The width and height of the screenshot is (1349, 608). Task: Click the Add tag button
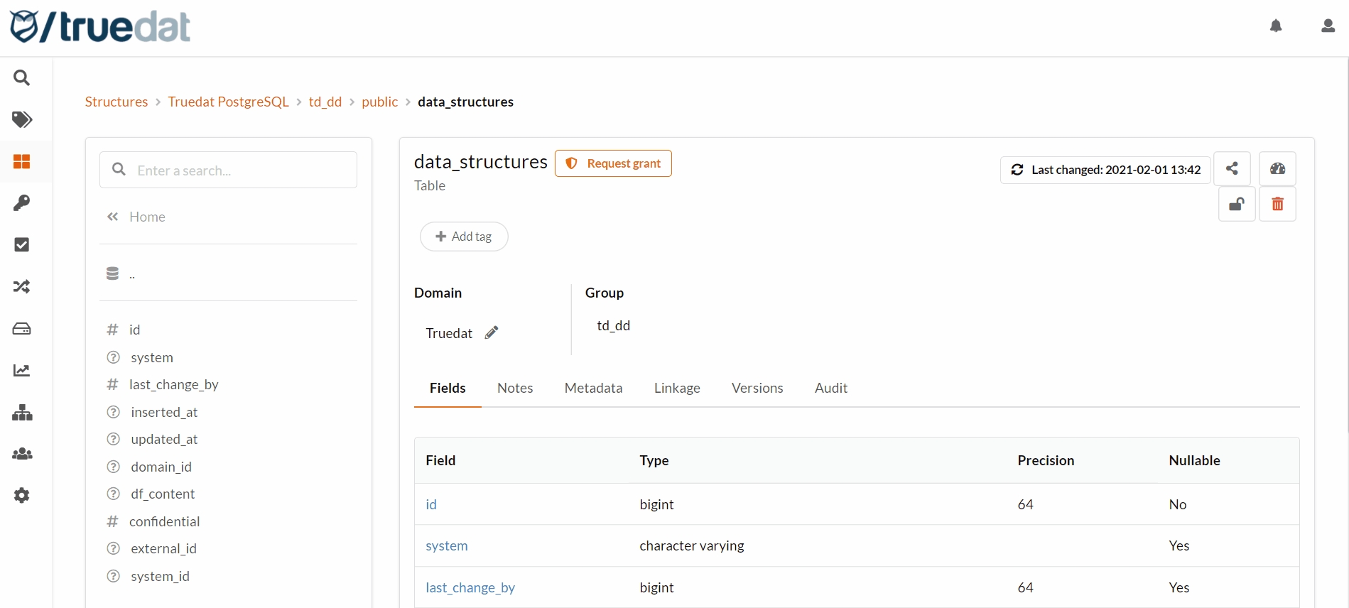pos(464,237)
